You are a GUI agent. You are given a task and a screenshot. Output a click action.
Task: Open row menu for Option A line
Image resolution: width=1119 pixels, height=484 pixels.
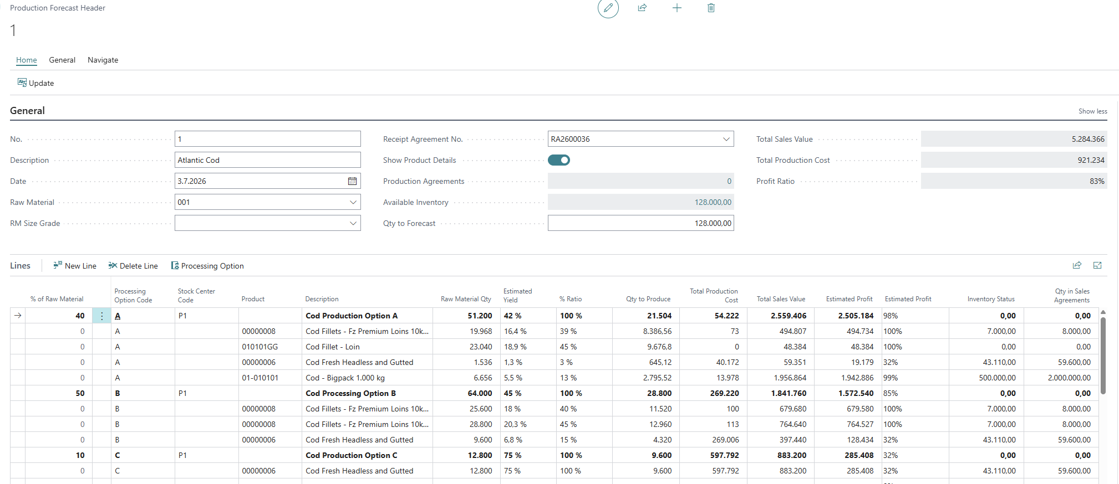[101, 316]
